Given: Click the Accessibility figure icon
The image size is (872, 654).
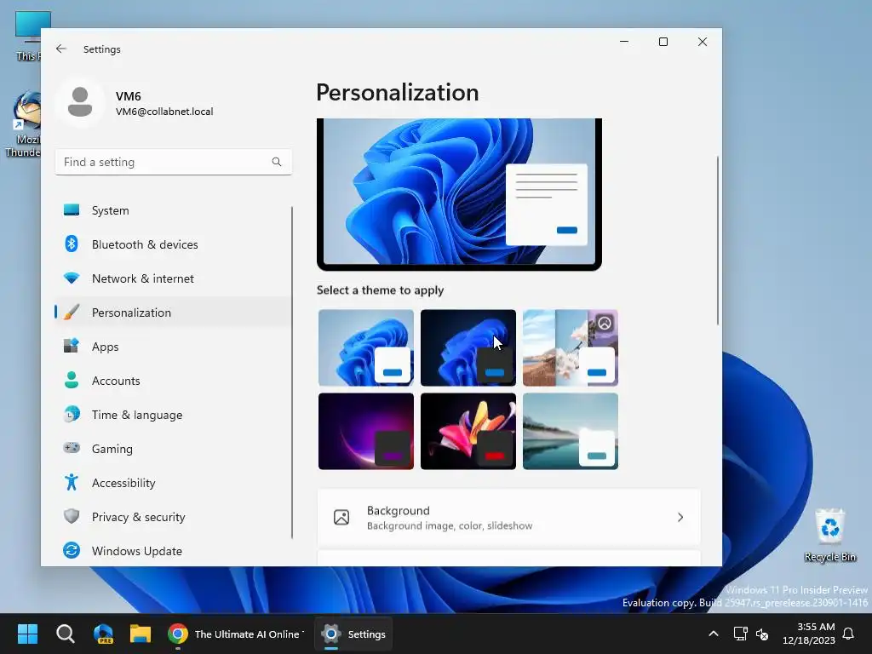Looking at the screenshot, I should 72,482.
